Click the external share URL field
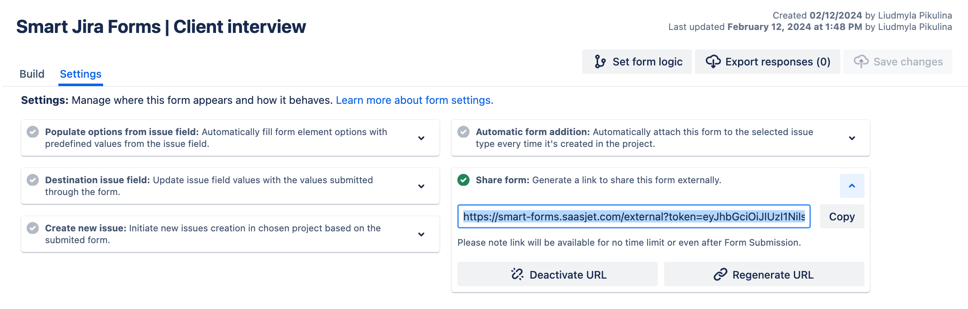The image size is (968, 309). (634, 217)
